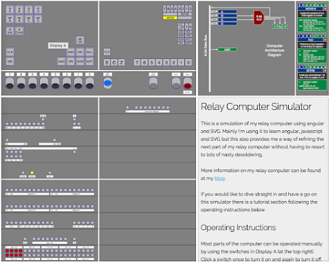
Task: Click the CLK indicator above the S flag
Action: click(x=107, y=52)
